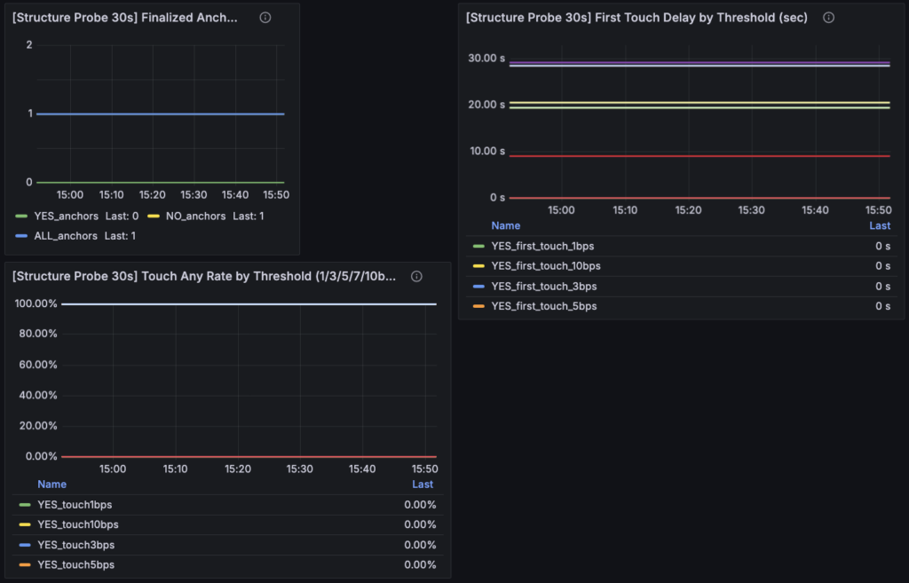Screen dimensions: 909x583
Task: Click green color swatch of YES_first_touch_1bps
Action: point(478,246)
